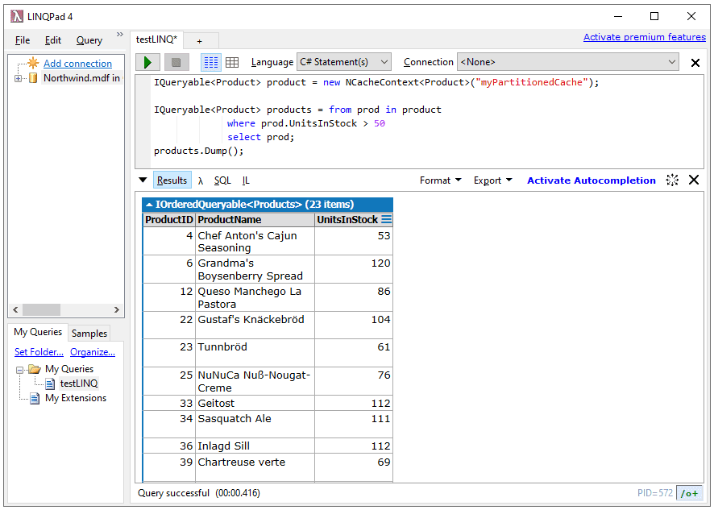The image size is (714, 510).
Task: Click the Tunnbröd product cell
Action: pos(255,353)
